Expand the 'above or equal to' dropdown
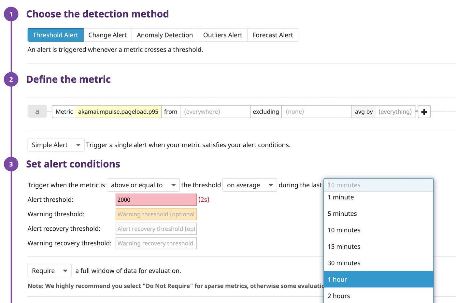Screen dimensions: 456x303 pos(143,185)
